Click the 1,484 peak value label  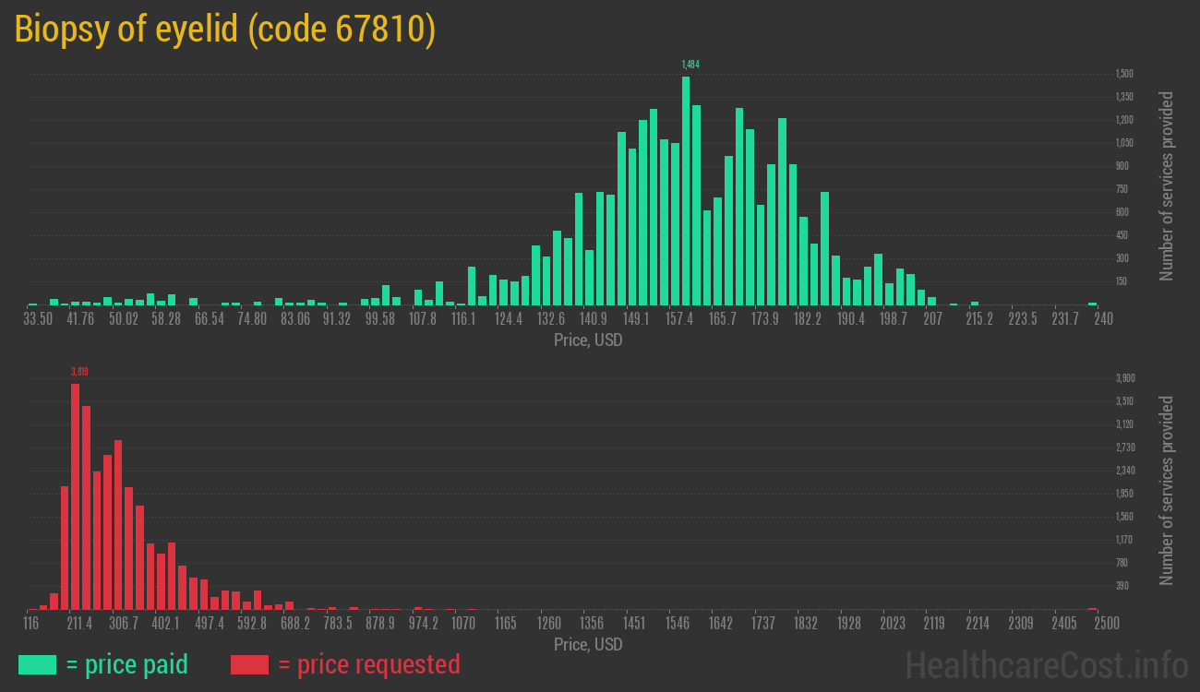click(690, 65)
